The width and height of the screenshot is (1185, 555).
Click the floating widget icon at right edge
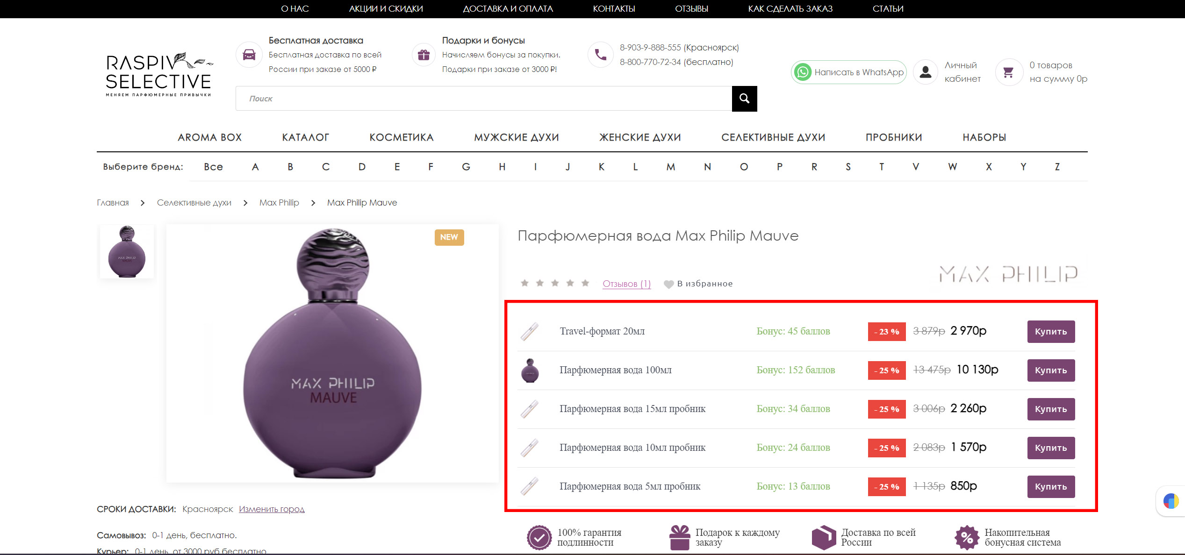(x=1171, y=501)
